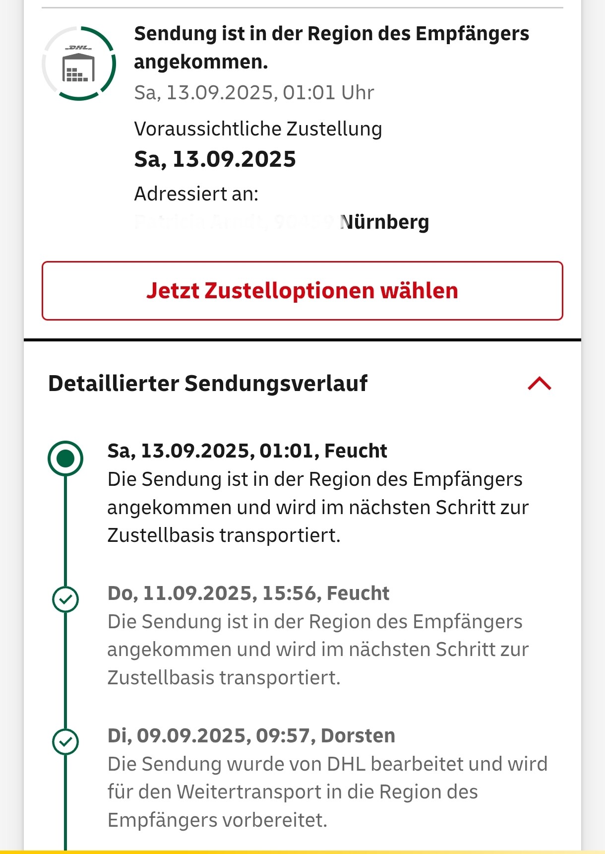Click the 11.09.2025 Zustellbasis transportiert description
The width and height of the screenshot is (605, 854).
[318, 650]
